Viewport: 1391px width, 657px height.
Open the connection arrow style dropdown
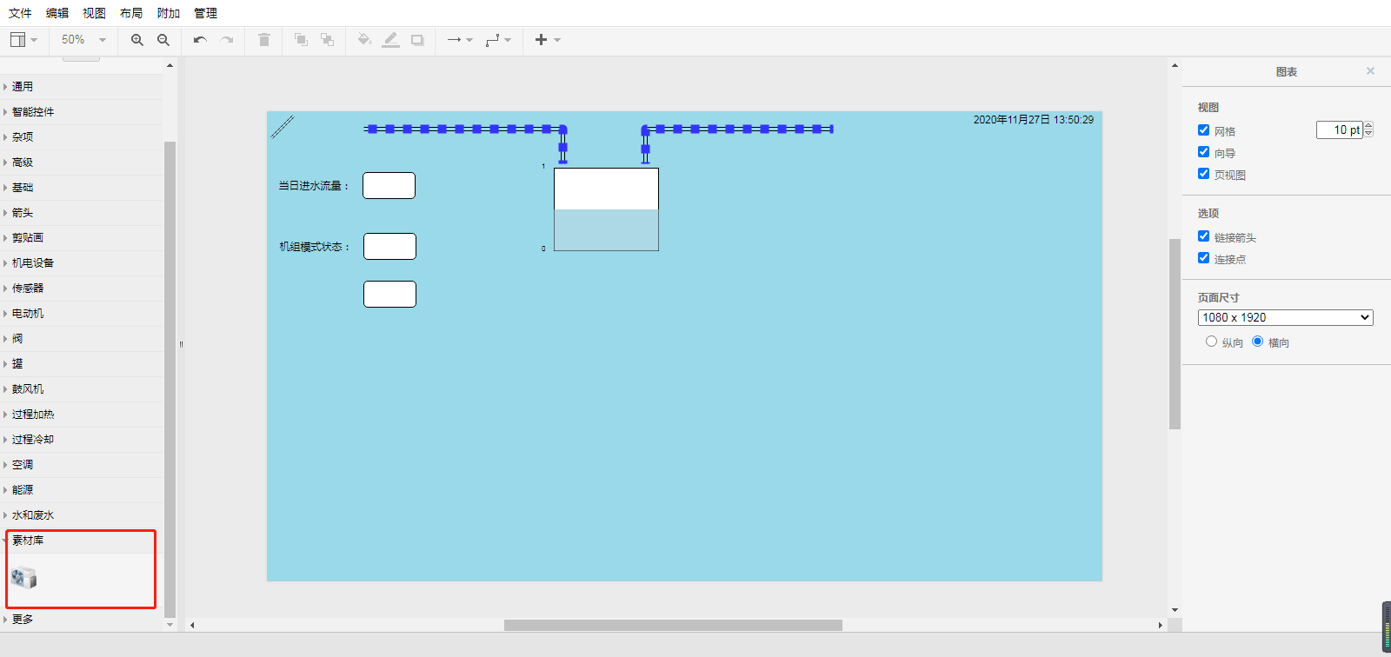point(460,40)
